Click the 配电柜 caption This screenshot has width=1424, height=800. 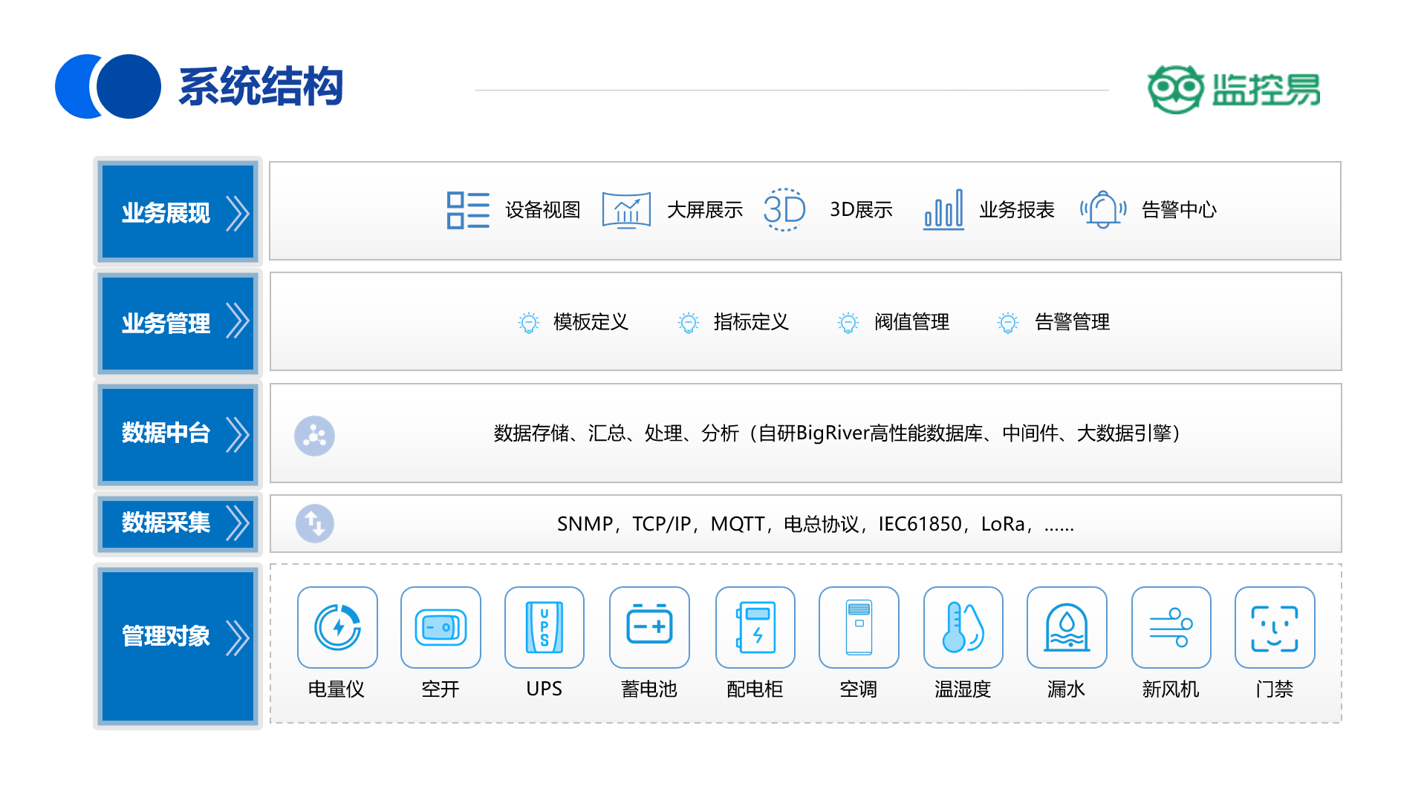click(x=755, y=689)
